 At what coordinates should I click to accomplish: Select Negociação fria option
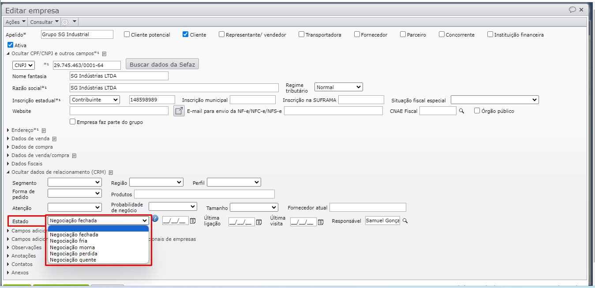point(98,241)
